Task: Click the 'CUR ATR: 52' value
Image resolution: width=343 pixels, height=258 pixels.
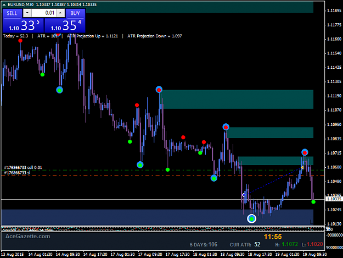Action: coord(245,244)
